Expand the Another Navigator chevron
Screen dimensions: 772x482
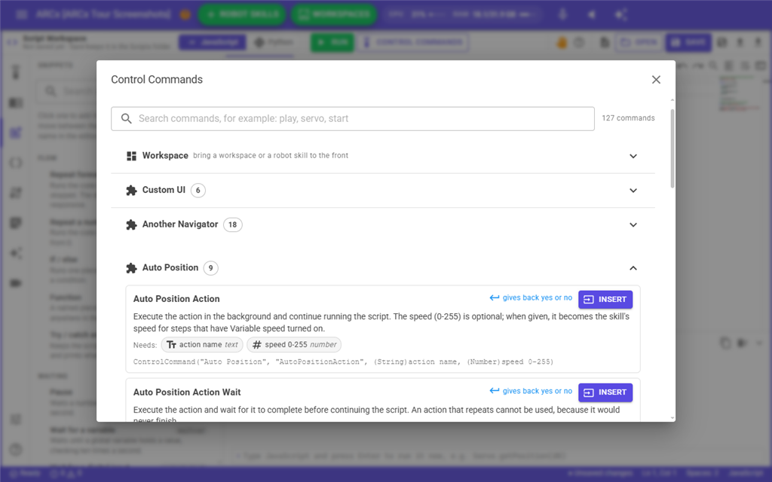pyautogui.click(x=633, y=224)
